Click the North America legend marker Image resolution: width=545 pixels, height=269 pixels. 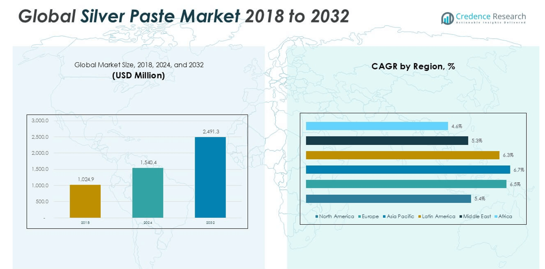pyautogui.click(x=317, y=216)
